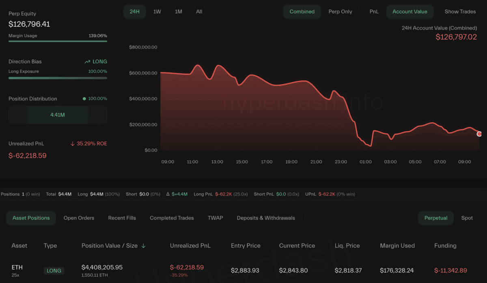Image resolution: width=487 pixels, height=283 pixels.
Task: Click the Margin Usage progress bar
Action: pyautogui.click(x=58, y=41)
